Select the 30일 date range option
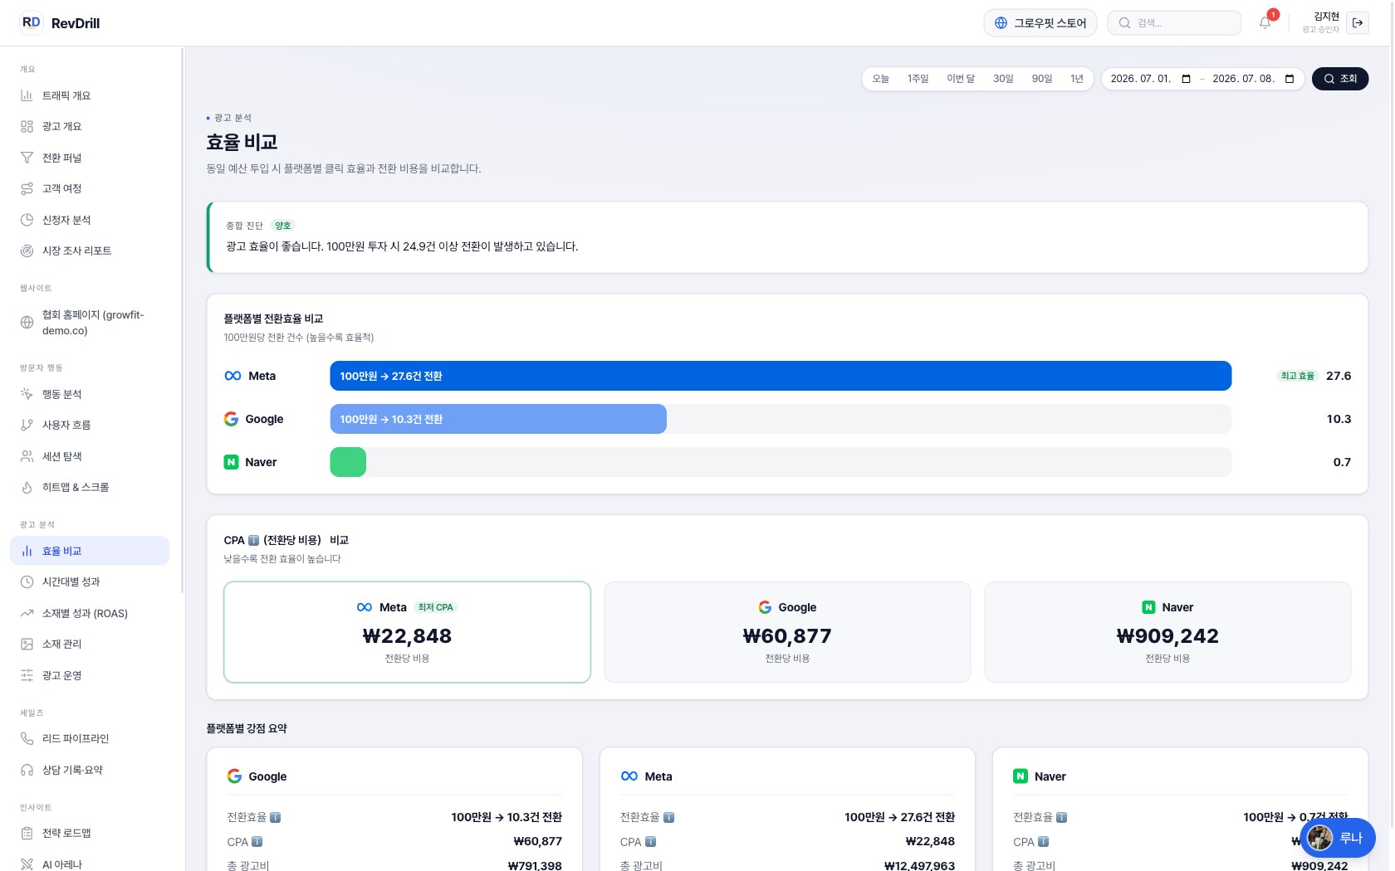 [x=1003, y=79]
